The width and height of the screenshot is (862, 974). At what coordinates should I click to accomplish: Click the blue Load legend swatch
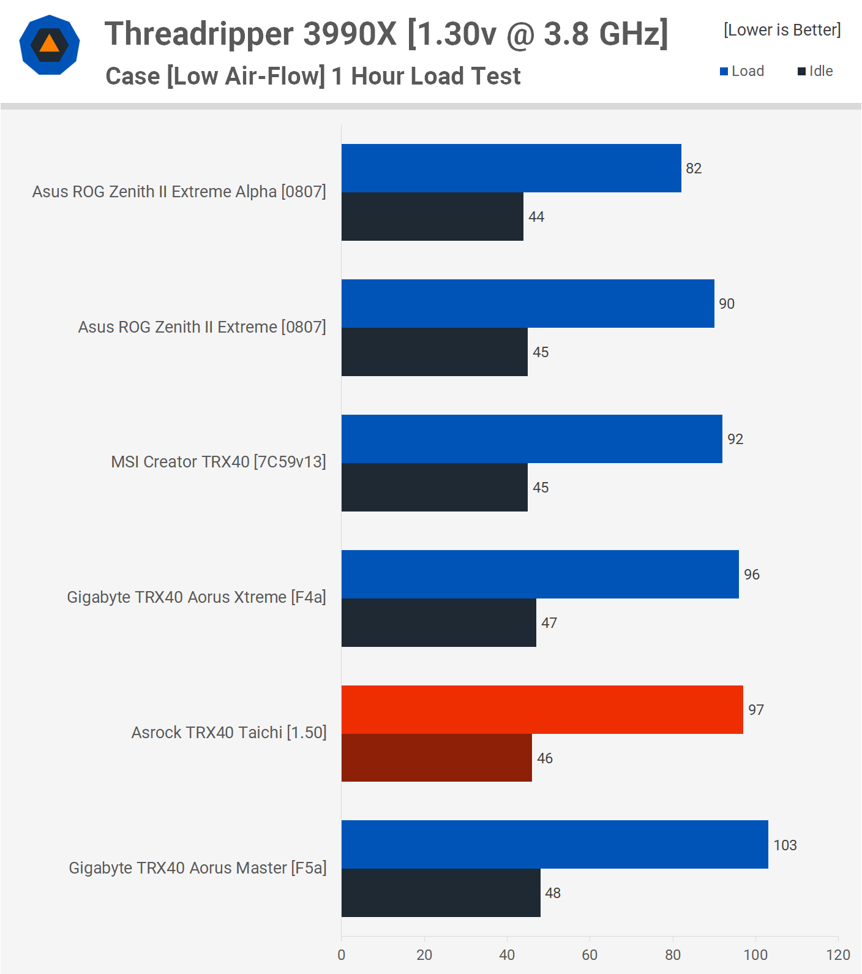point(724,72)
